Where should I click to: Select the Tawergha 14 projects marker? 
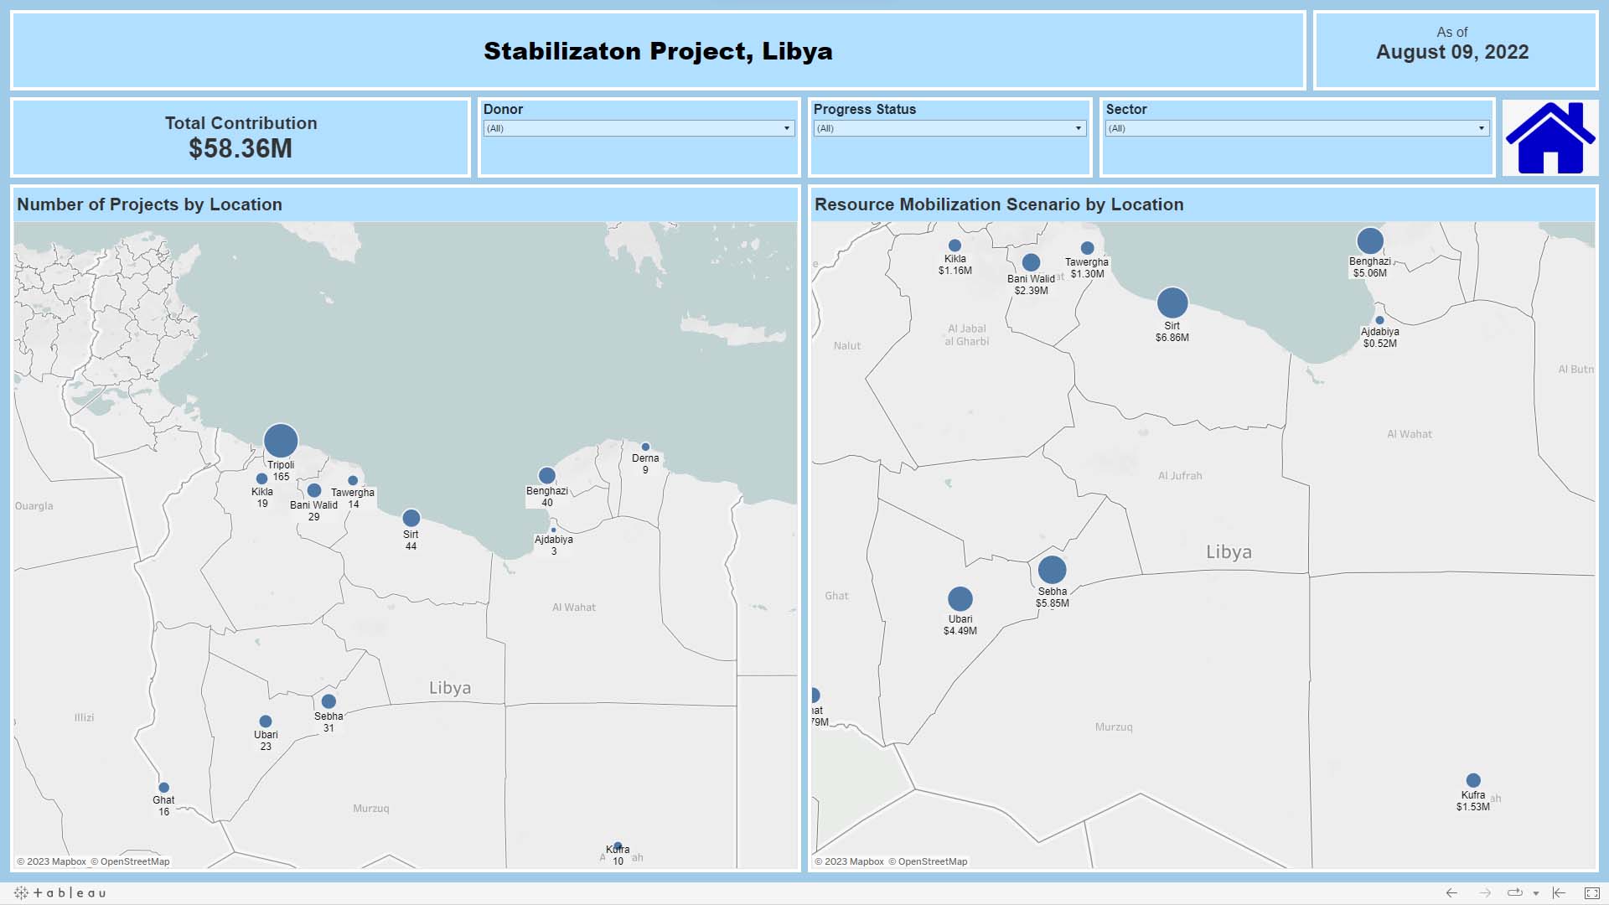(x=353, y=481)
